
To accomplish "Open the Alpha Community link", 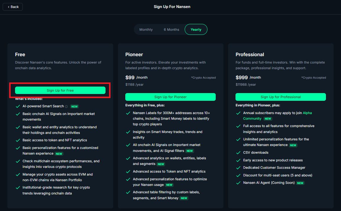I will coord(277,116).
